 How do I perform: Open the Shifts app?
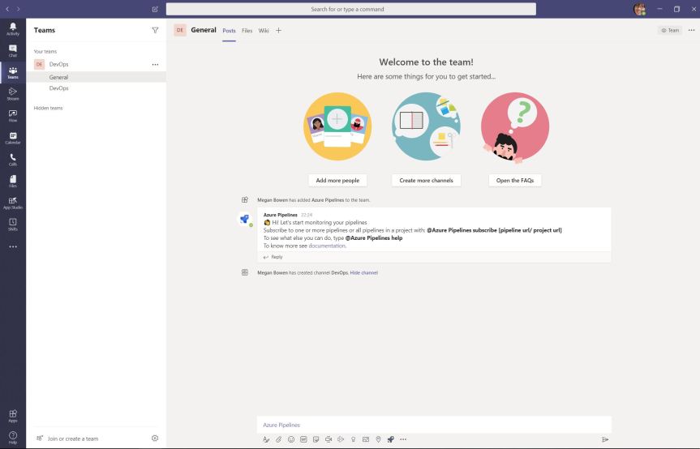point(12,224)
